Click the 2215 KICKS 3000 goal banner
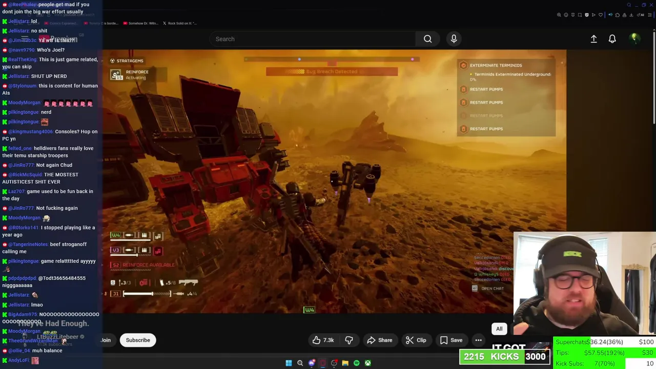Screen dimensions: 656x369 (505, 357)
